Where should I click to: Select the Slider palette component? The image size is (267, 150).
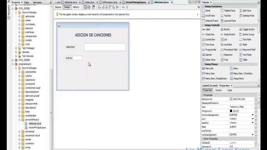coord(243,45)
